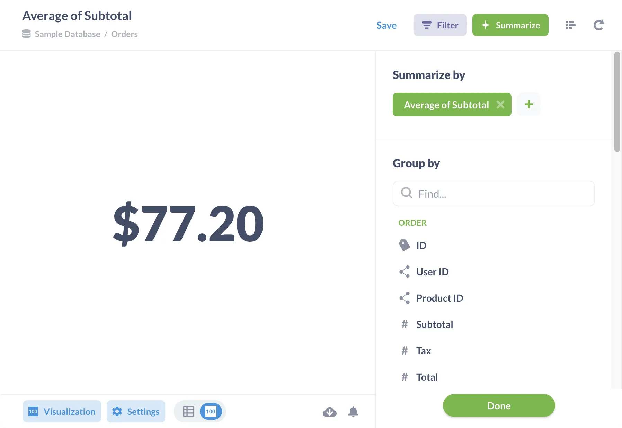Screen dimensions: 622x428
Task: Click the download results cloud icon
Action: point(329,411)
